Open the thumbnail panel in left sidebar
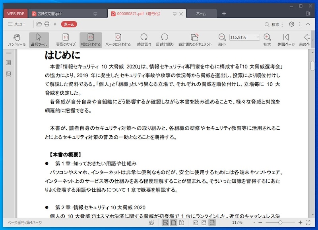The width and height of the screenshot is (318, 230). tap(8, 74)
